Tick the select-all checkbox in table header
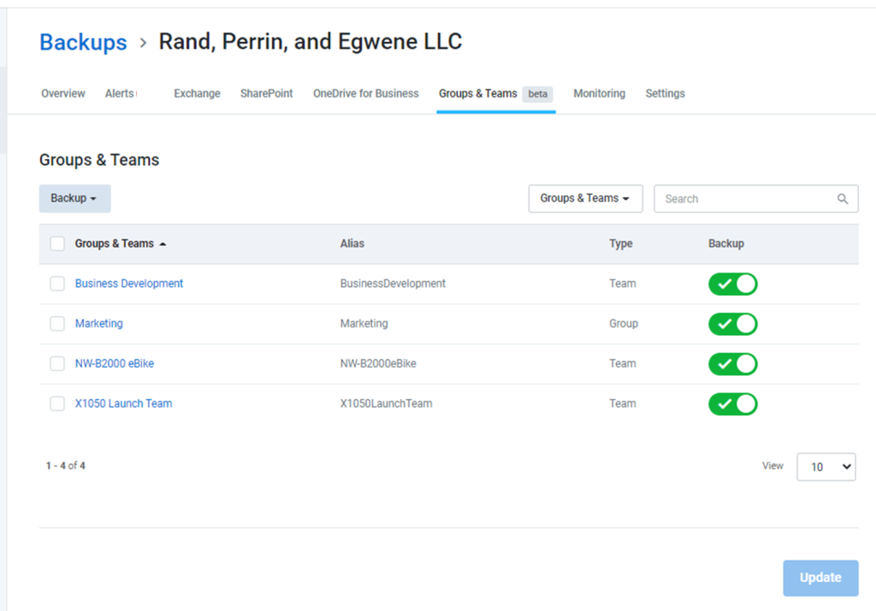Screen dimensions: 876x611 [57, 244]
